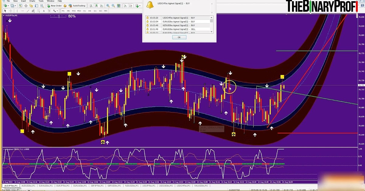Click the yellow-circled arrow marker on the chart

pyautogui.click(x=230, y=87)
